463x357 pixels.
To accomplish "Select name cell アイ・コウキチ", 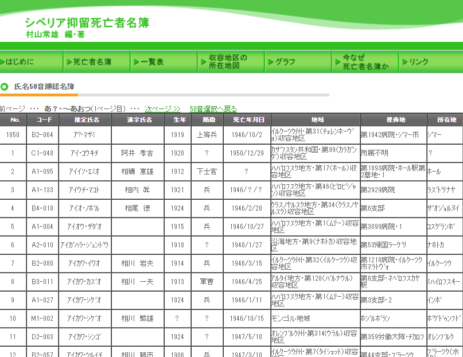I will coord(85,153).
